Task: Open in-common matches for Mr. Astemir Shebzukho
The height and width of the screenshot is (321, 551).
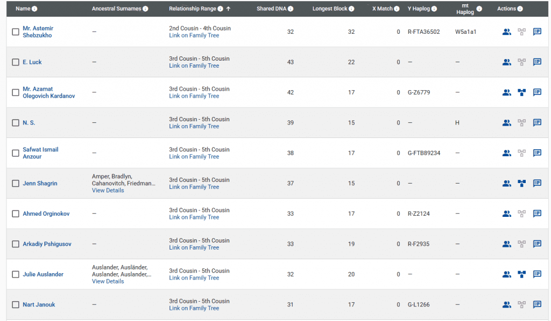Action: point(506,32)
